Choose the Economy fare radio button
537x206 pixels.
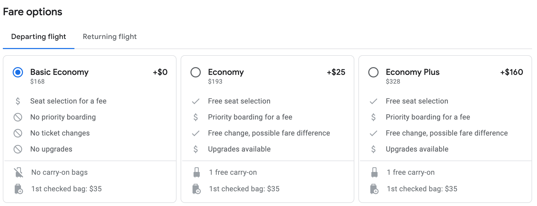[x=196, y=72]
